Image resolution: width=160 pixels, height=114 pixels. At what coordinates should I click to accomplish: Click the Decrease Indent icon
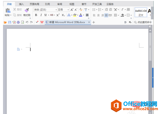pos(107,10)
